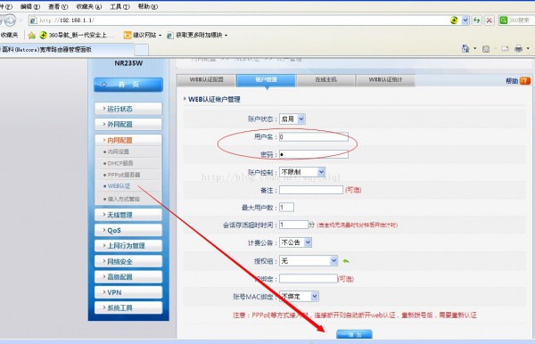The width and height of the screenshot is (535, 344).
Task: Open the 账户控制 dropdown
Action: pyautogui.click(x=302, y=172)
